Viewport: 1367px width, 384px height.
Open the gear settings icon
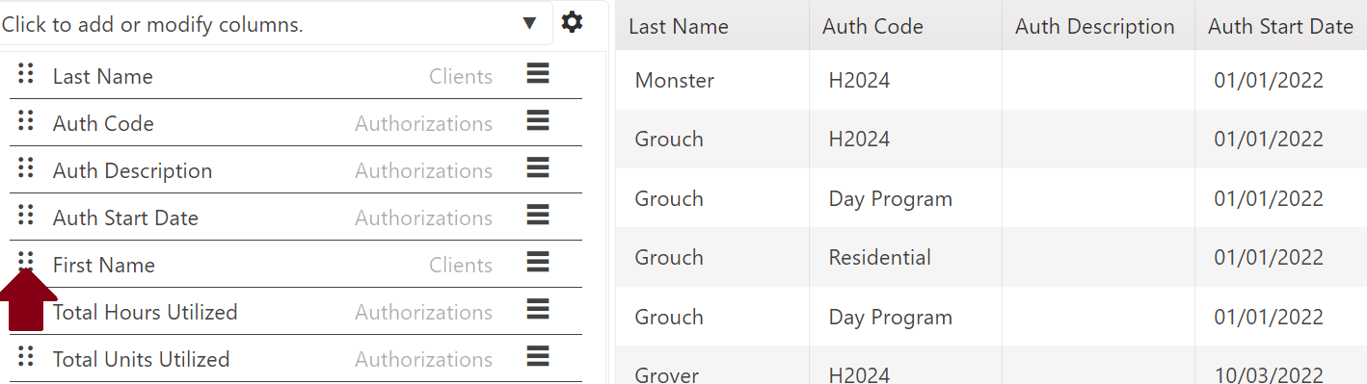572,22
